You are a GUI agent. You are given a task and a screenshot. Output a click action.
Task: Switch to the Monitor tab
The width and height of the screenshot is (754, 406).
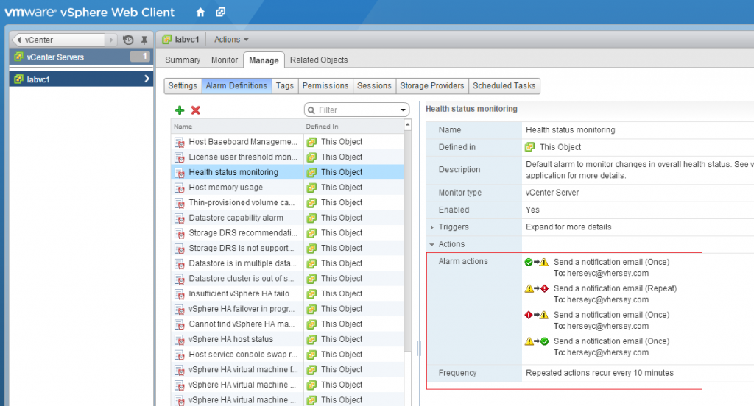coord(225,60)
